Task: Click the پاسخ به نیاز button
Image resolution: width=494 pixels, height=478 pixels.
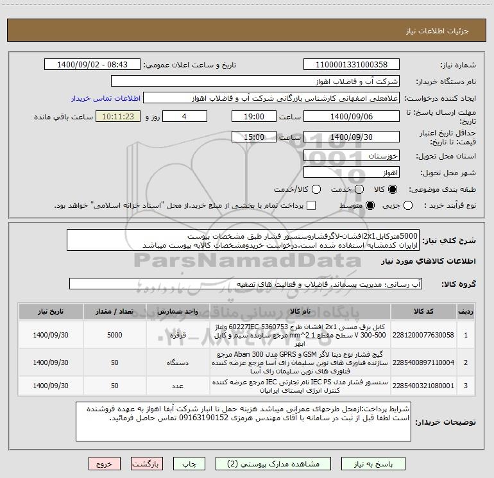Action: pos(373,464)
